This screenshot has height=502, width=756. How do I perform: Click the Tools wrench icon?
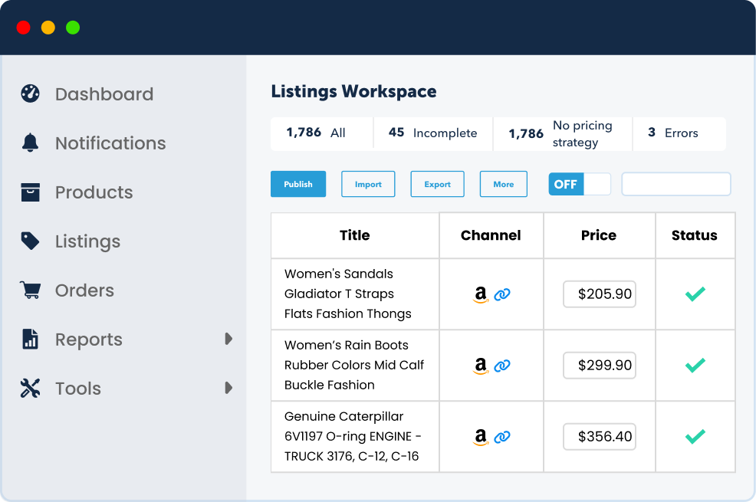pos(30,388)
